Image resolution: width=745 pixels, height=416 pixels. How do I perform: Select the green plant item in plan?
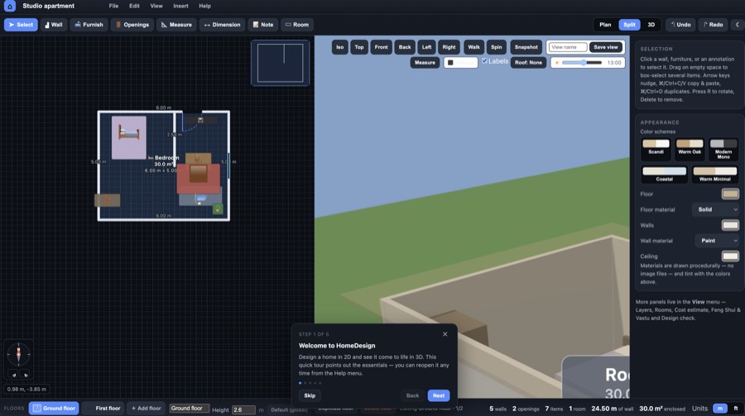pos(218,209)
